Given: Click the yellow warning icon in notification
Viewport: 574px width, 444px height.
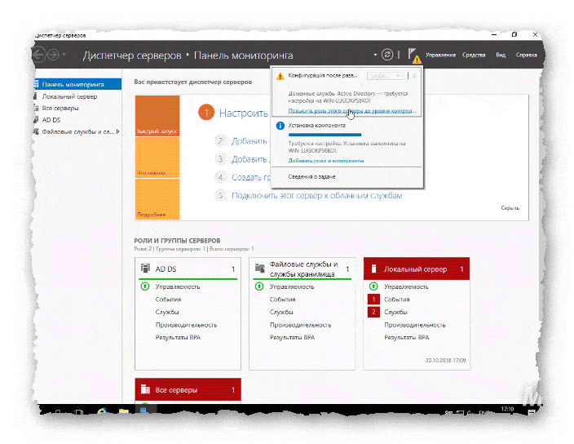Looking at the screenshot, I should point(280,76).
